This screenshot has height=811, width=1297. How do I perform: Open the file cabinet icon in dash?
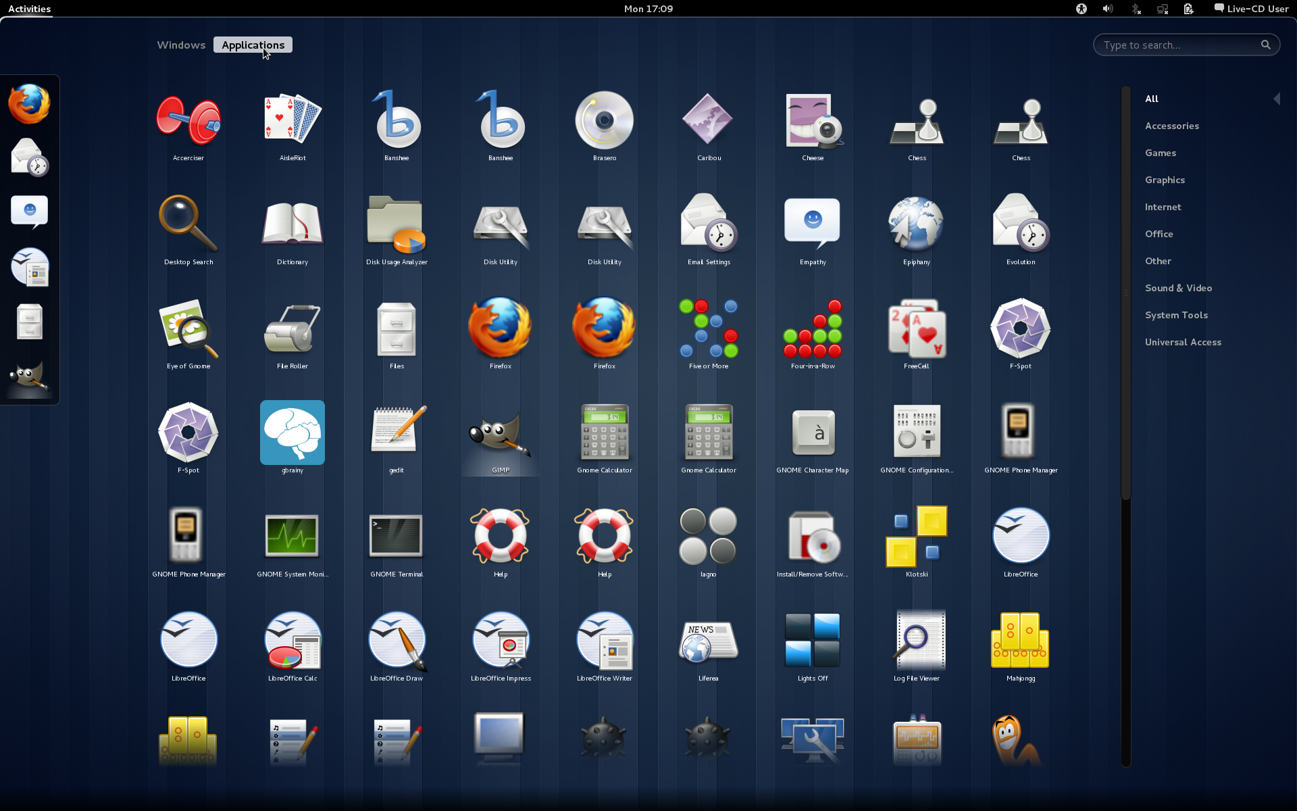tap(30, 322)
